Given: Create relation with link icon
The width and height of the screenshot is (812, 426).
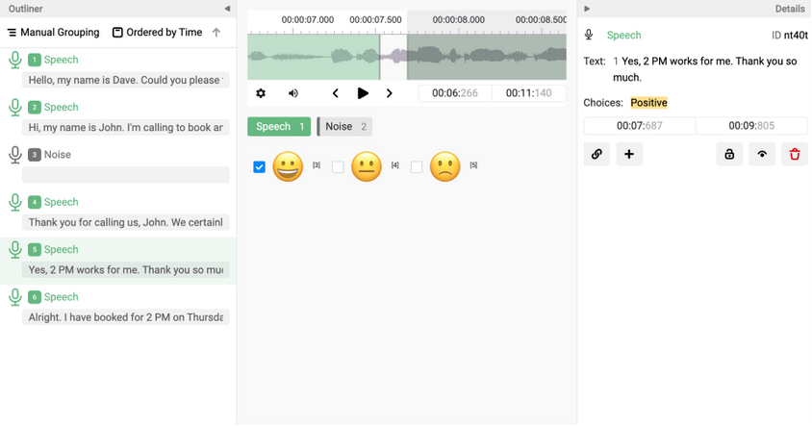Looking at the screenshot, I should click(x=596, y=154).
